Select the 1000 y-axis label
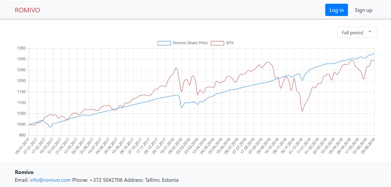The height and width of the screenshot is (187, 391). point(22,125)
